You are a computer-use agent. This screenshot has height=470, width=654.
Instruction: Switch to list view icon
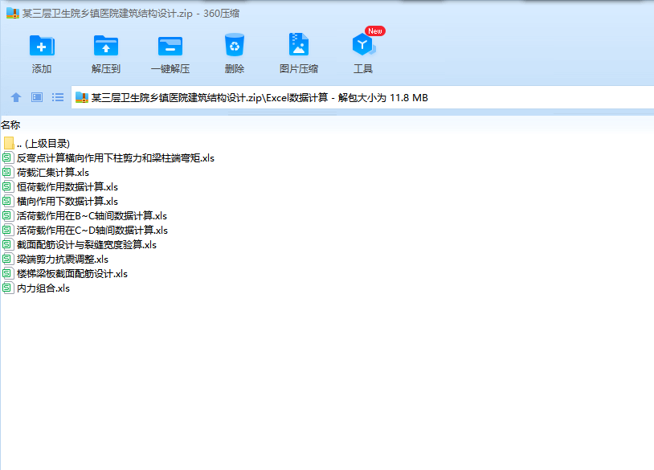[58, 97]
